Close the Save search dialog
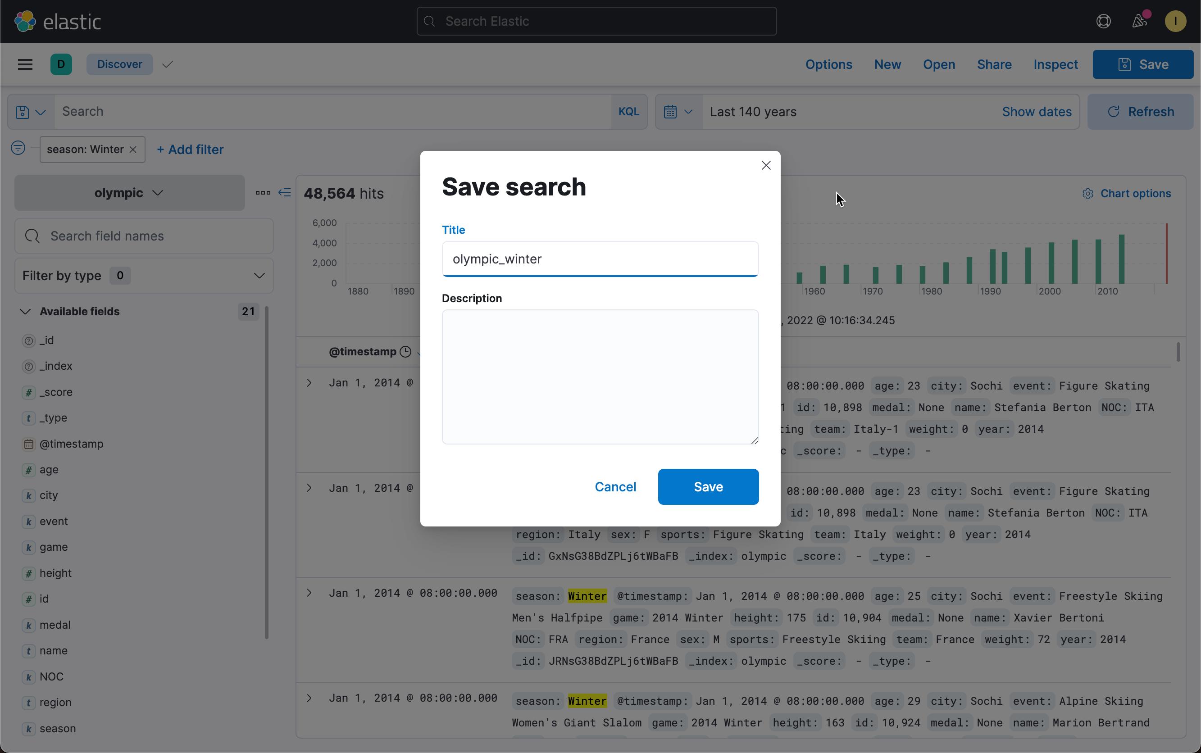The height and width of the screenshot is (753, 1201). pyautogui.click(x=766, y=165)
